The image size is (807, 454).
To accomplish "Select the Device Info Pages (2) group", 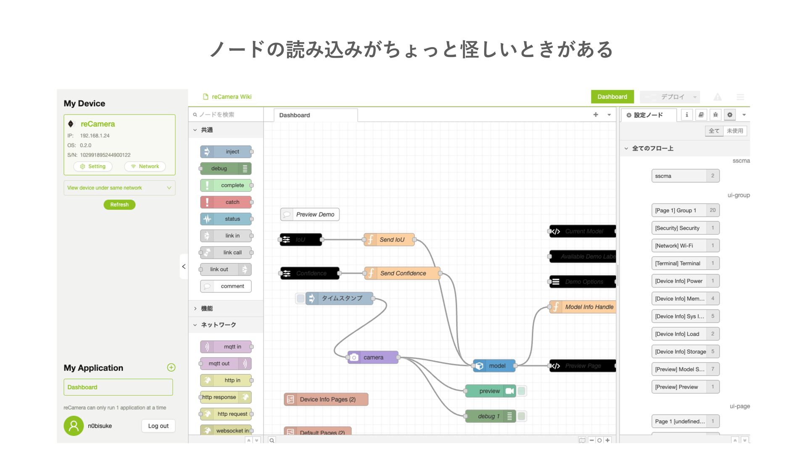I will tap(326, 399).
